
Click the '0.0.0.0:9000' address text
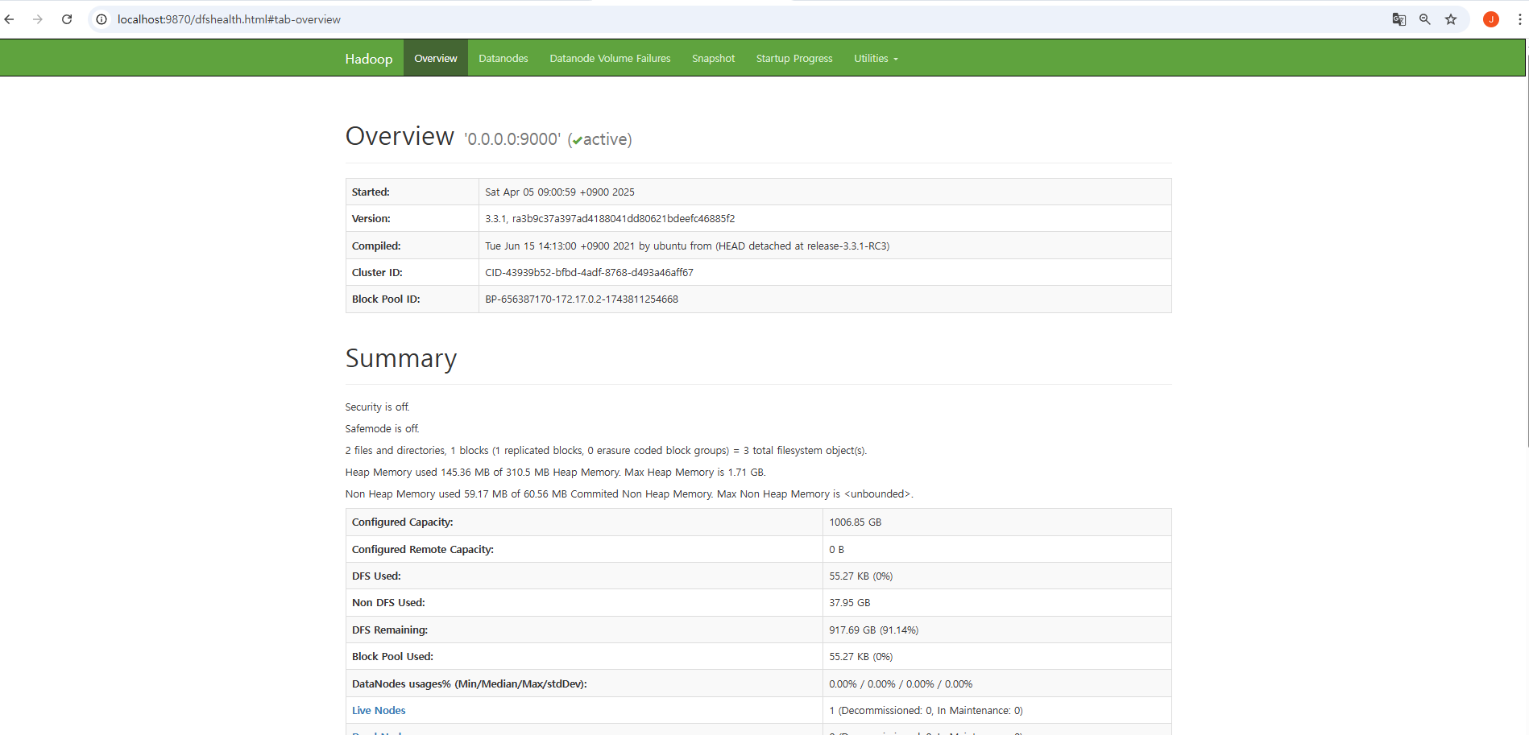[512, 139]
